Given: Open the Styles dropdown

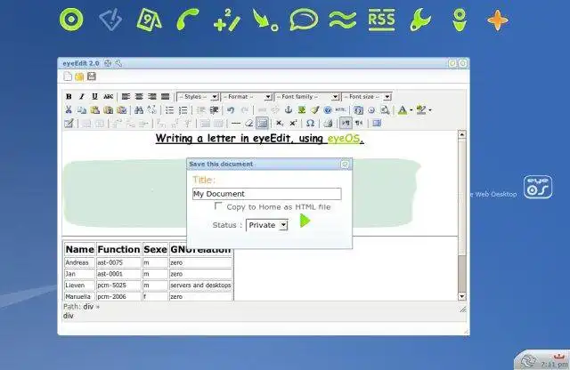Looking at the screenshot, I should point(198,97).
